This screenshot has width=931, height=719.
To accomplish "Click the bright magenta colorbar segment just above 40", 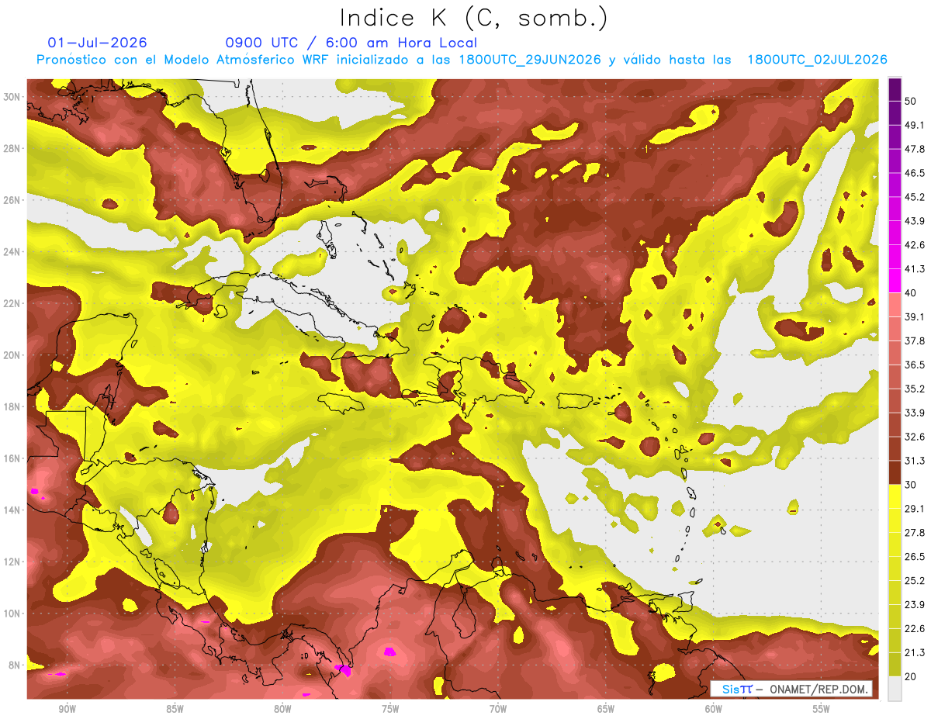I will 895,280.
